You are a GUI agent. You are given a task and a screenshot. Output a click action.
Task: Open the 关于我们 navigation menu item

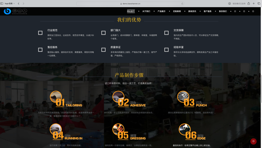[146, 11]
